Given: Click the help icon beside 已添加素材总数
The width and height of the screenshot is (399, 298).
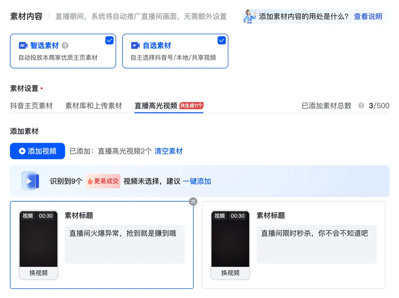Looking at the screenshot, I should (x=361, y=106).
